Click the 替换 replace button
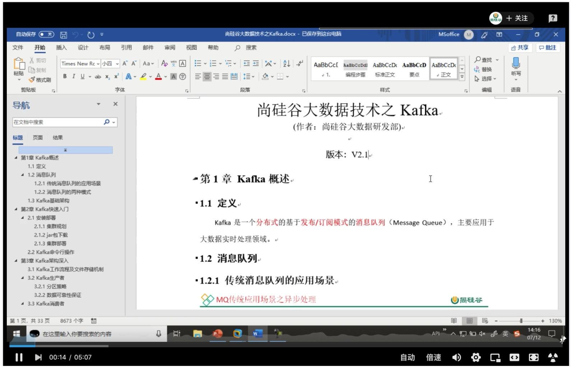The image size is (571, 367). pos(483,69)
